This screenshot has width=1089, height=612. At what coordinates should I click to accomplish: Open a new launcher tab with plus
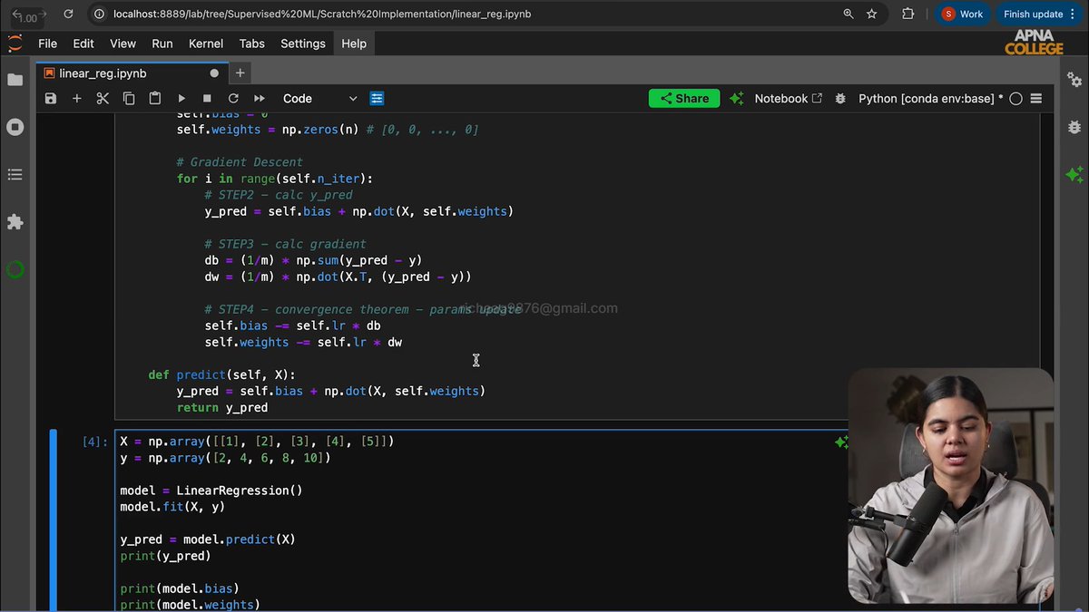(240, 73)
